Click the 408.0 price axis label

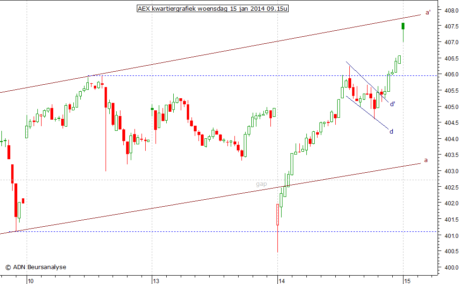pos(451,11)
